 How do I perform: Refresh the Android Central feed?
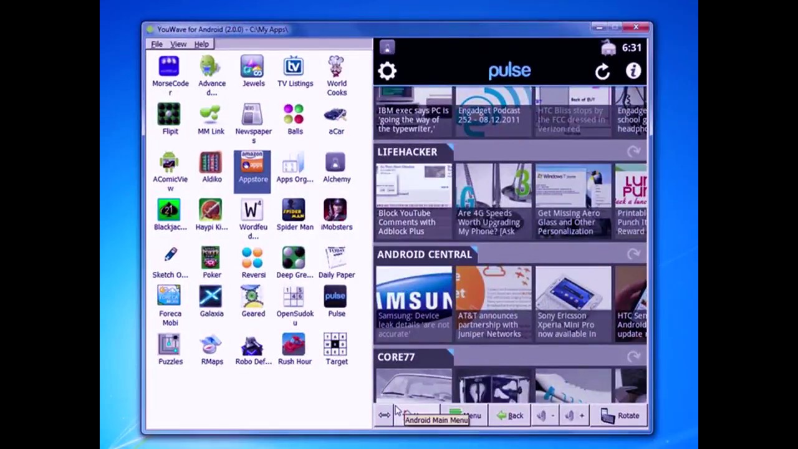[633, 254]
